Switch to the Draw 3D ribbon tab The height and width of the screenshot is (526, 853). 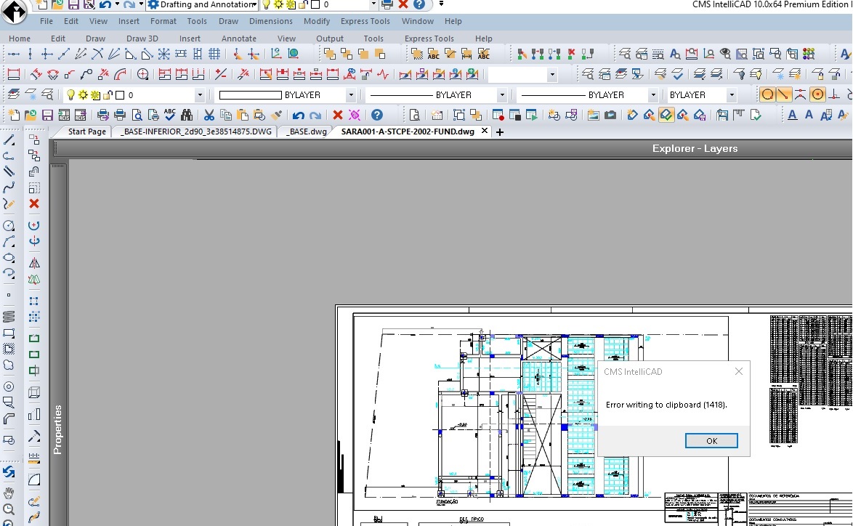point(142,38)
